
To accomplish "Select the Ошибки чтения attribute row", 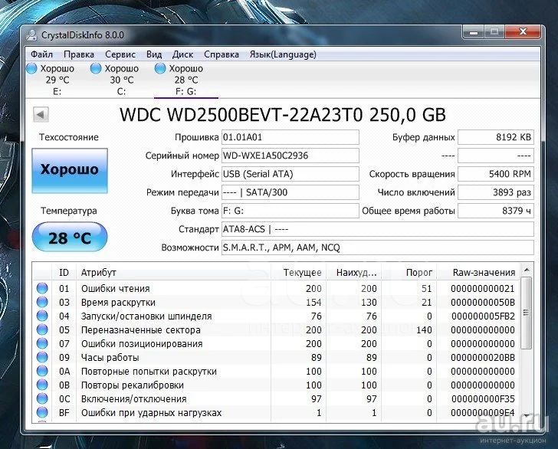I will coord(277,288).
